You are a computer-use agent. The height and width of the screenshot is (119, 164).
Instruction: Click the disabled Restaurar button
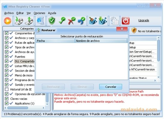click(53, 87)
